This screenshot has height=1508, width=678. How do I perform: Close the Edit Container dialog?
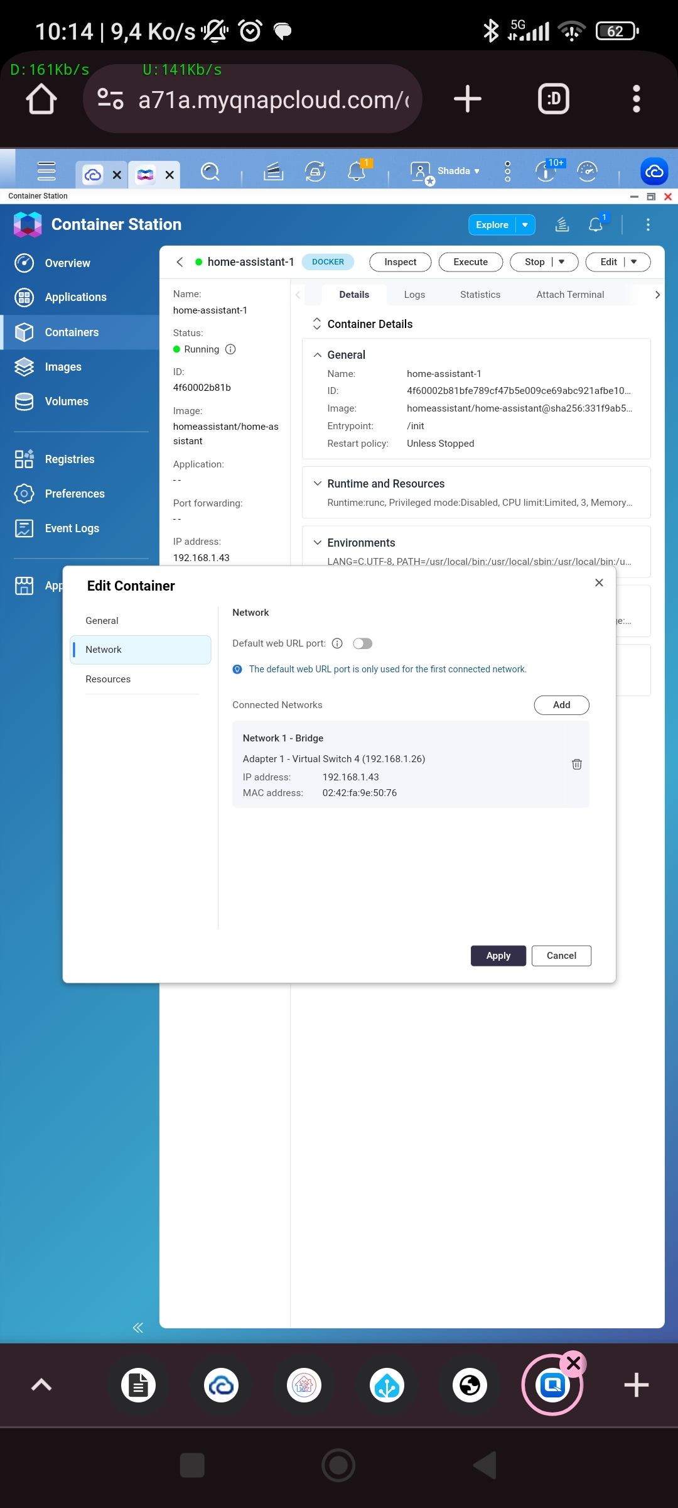coord(599,583)
